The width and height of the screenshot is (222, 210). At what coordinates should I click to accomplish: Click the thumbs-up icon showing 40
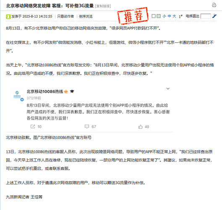(141, 126)
